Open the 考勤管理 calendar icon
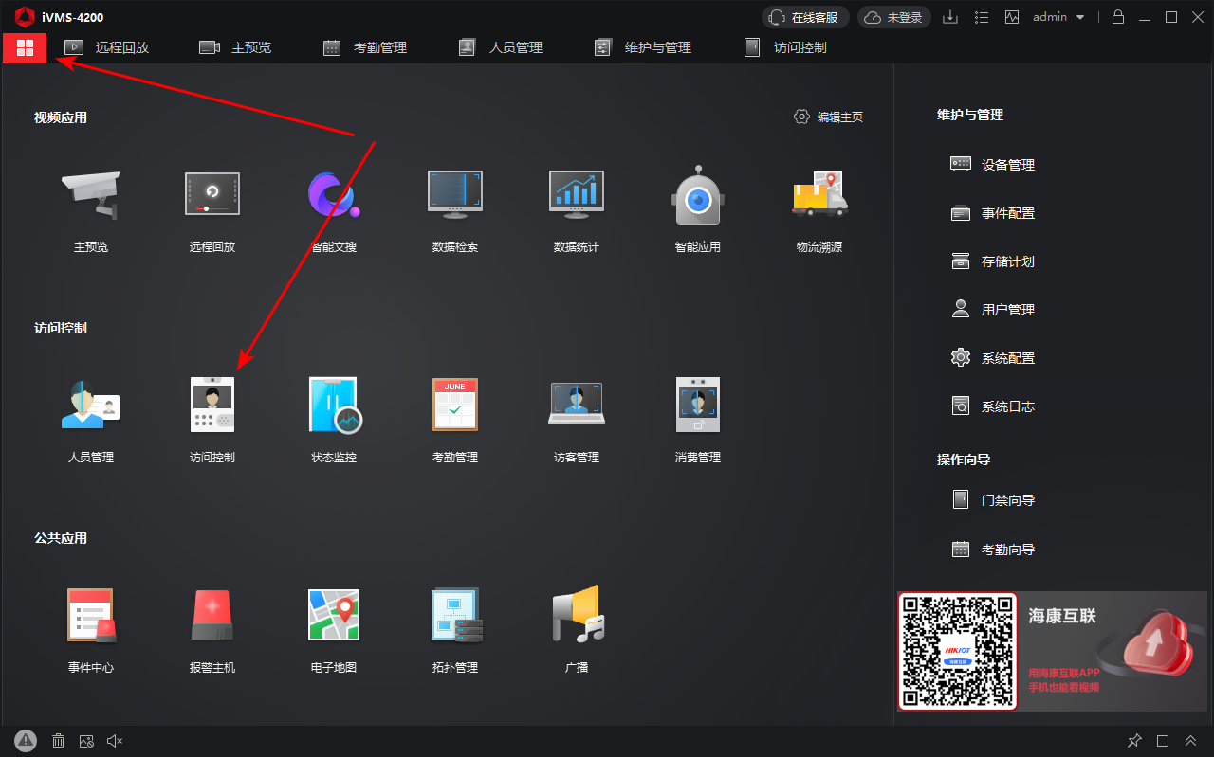This screenshot has height=757, width=1214. coord(455,406)
